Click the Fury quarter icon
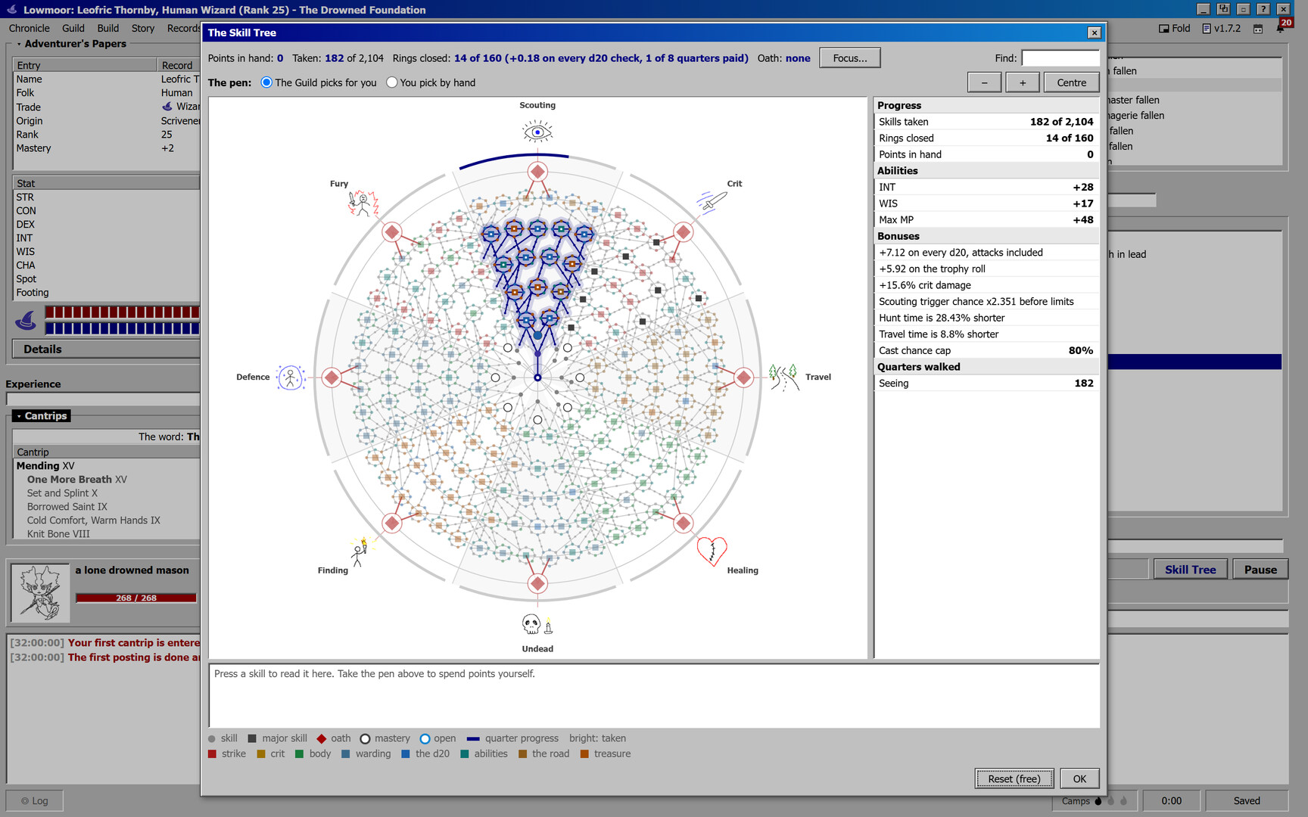 tap(363, 203)
